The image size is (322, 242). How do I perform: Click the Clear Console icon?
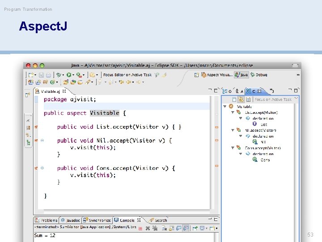coord(164,228)
